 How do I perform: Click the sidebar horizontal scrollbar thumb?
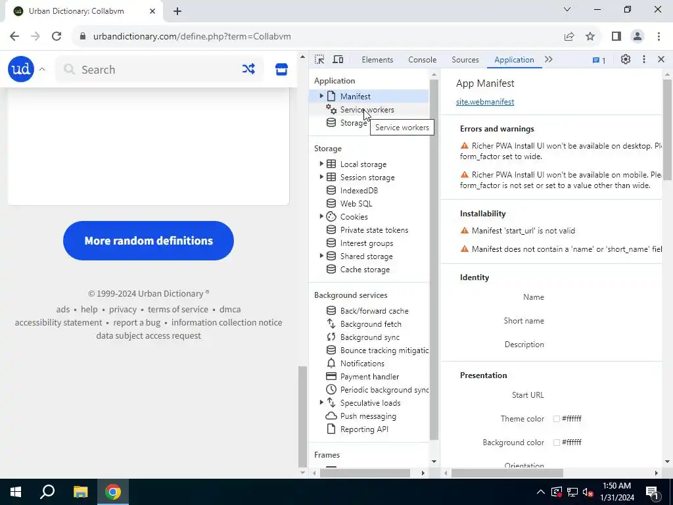point(365,473)
